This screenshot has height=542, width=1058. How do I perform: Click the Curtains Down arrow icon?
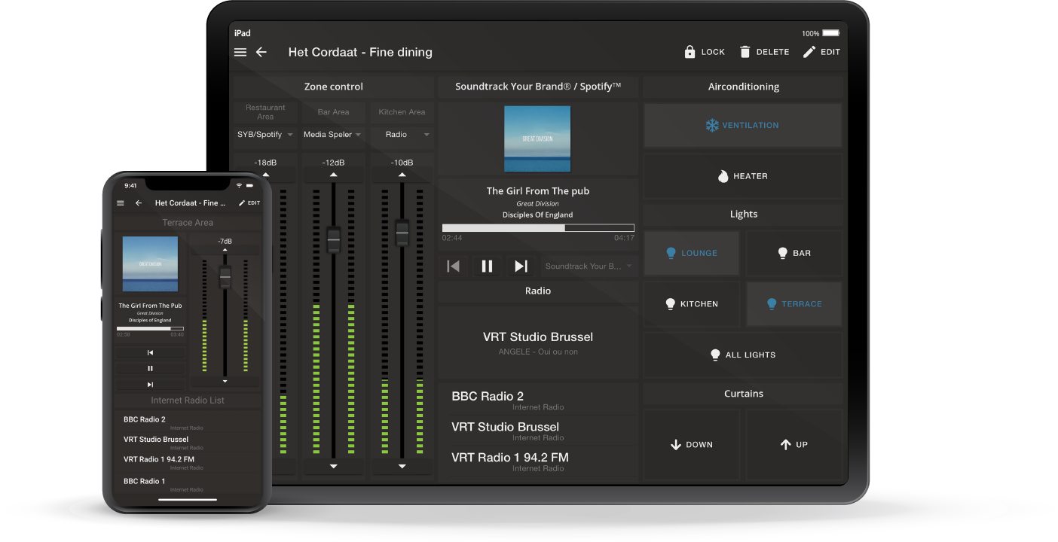(677, 444)
